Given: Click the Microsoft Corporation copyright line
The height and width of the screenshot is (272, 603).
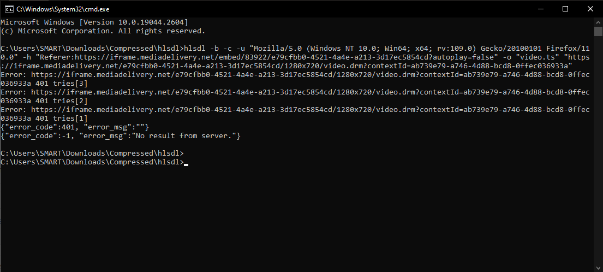Looking at the screenshot, I should click(103, 31).
